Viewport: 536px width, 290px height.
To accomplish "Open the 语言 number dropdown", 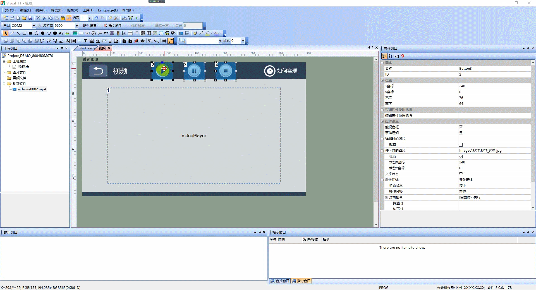I will [89, 18].
